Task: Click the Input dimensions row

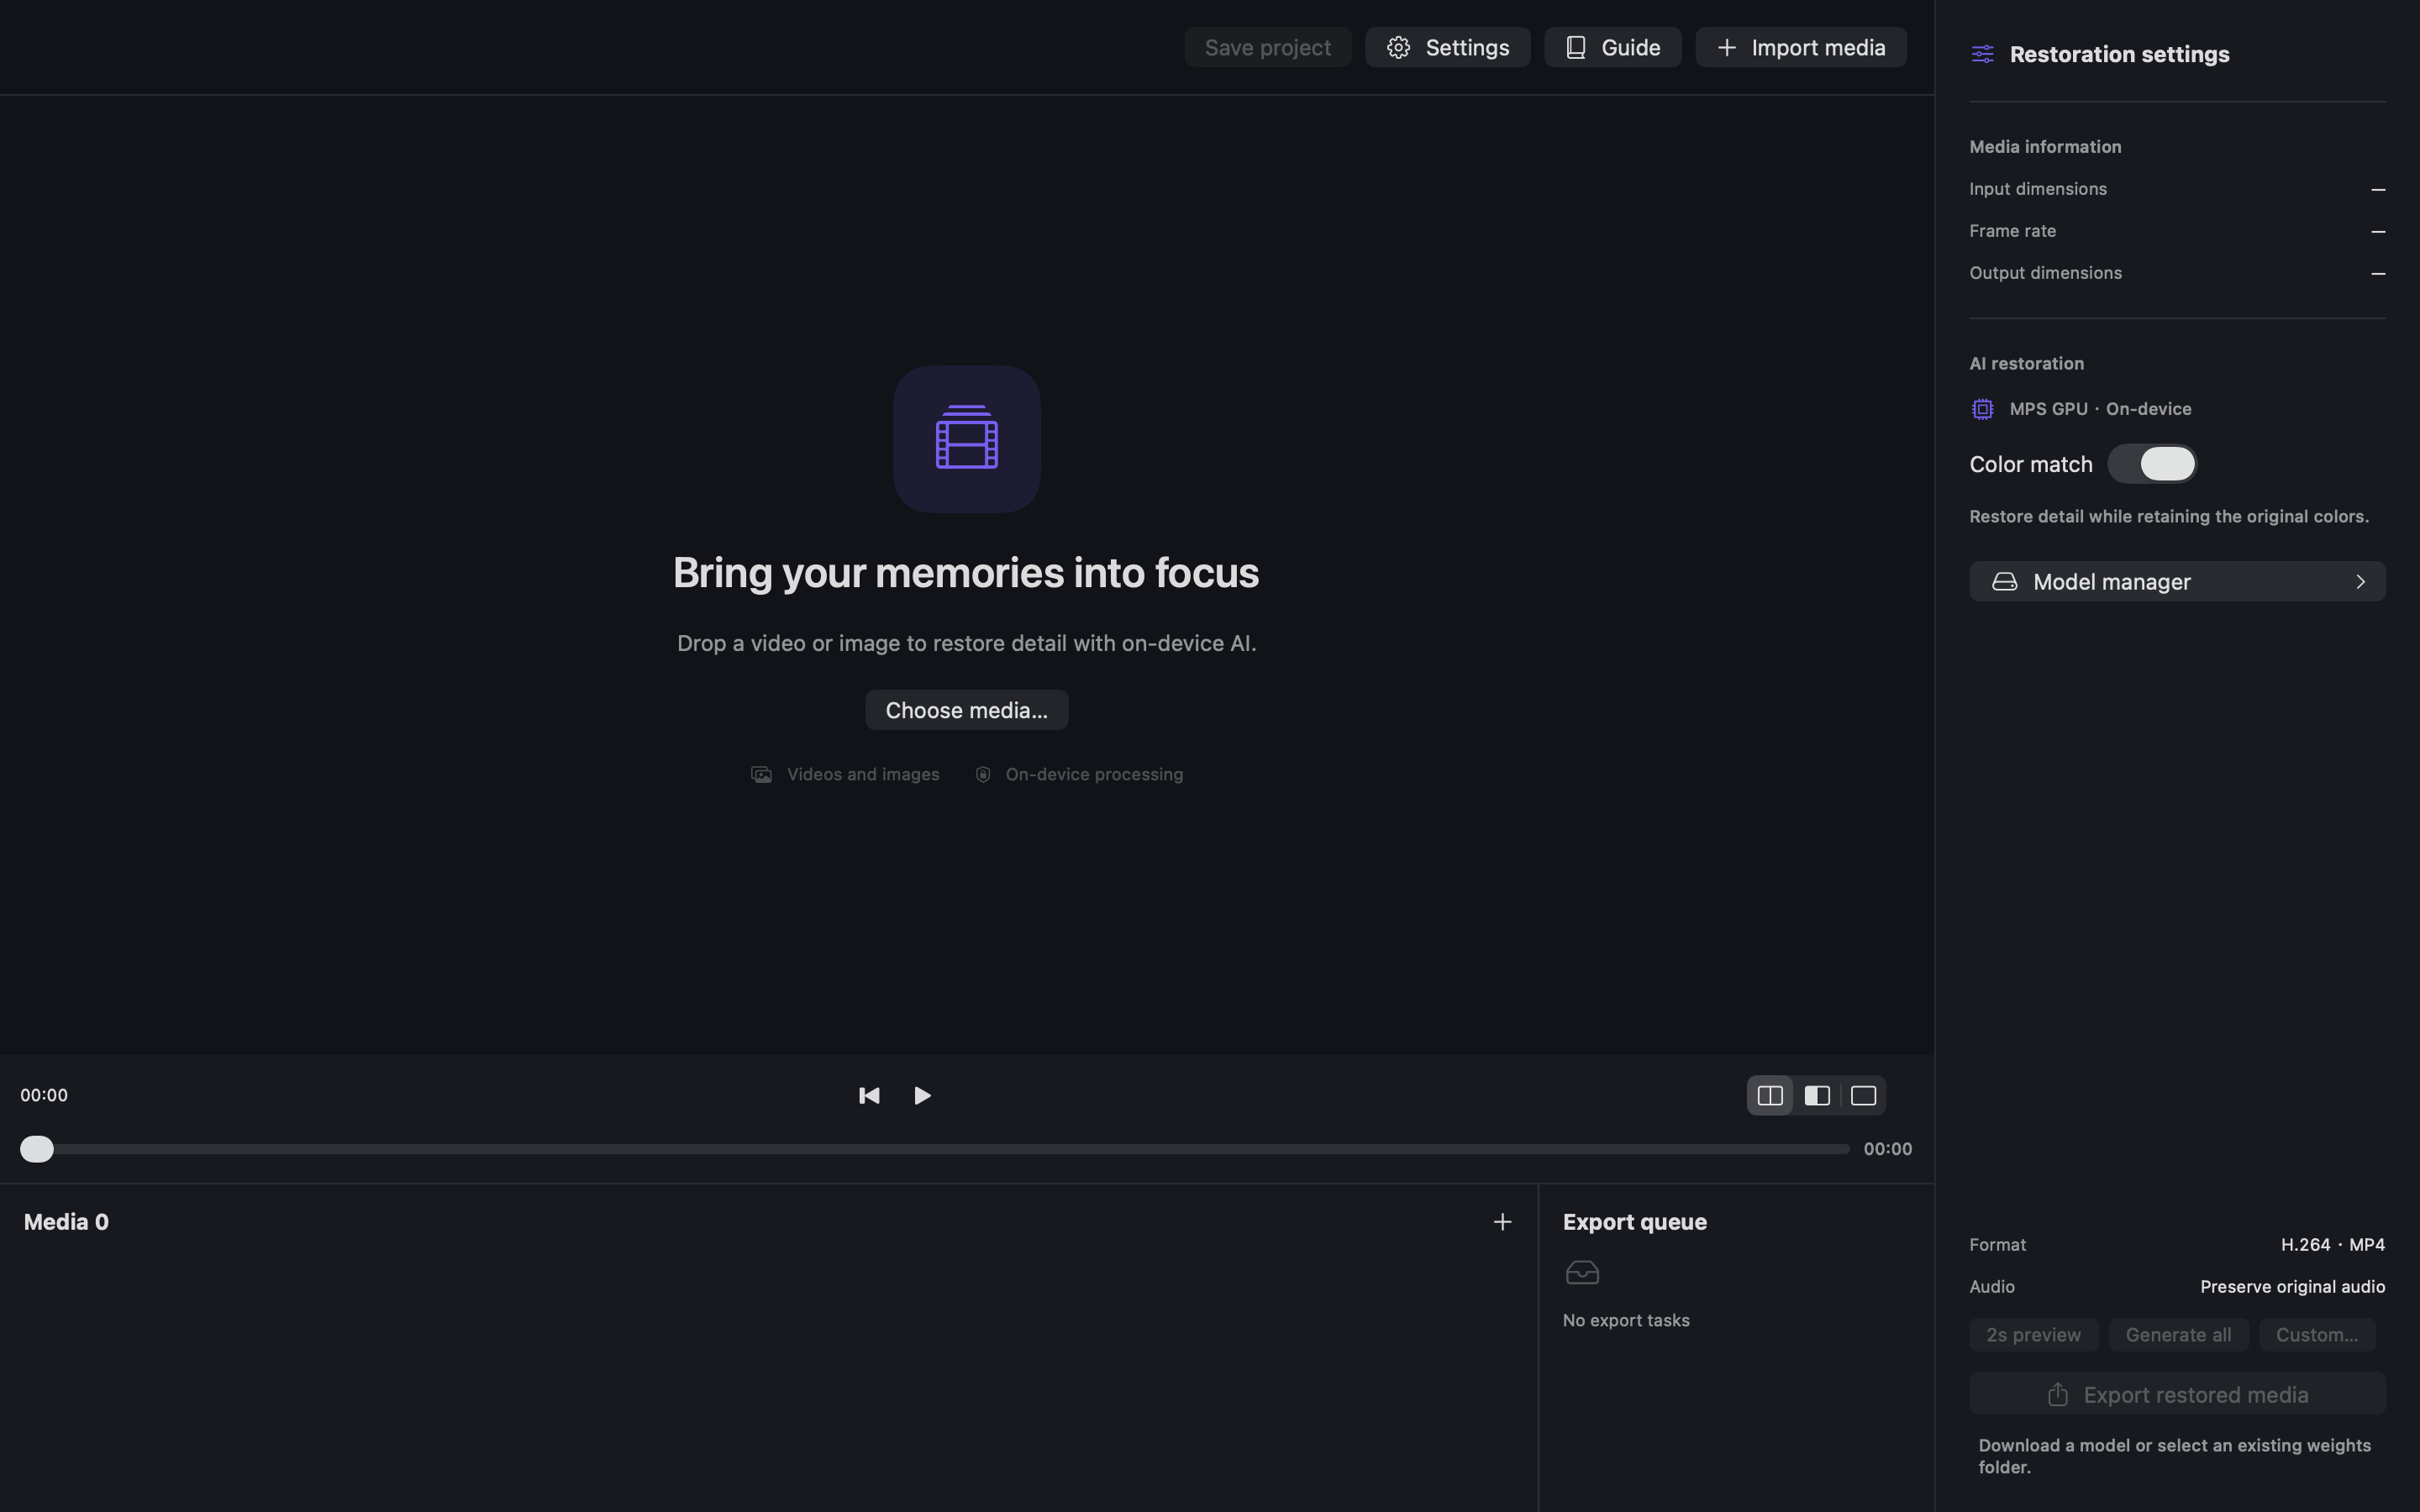Action: tap(2177, 189)
